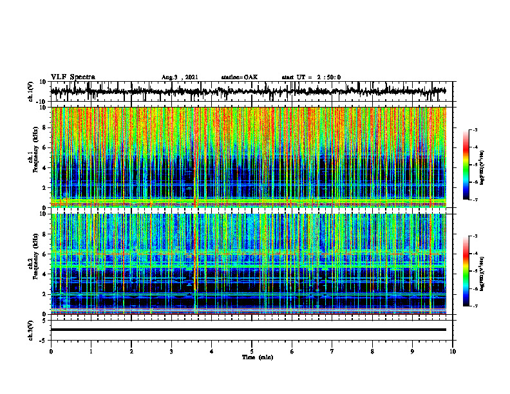Click time axis tick label "0"
Image resolution: width=510 pixels, height=394 pixels.
coord(51,352)
